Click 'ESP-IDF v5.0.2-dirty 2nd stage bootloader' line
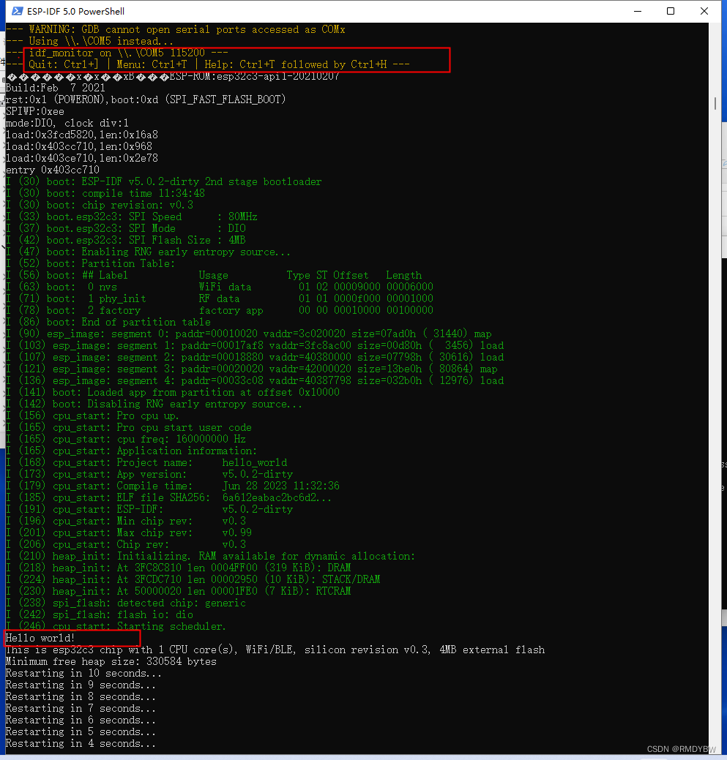Screen dimensions: 727x760 pos(163,181)
